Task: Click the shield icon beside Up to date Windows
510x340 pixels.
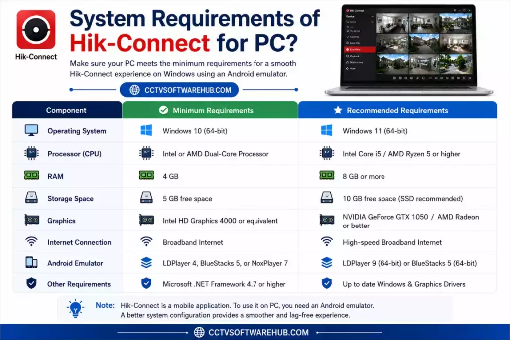Action: pos(327,283)
